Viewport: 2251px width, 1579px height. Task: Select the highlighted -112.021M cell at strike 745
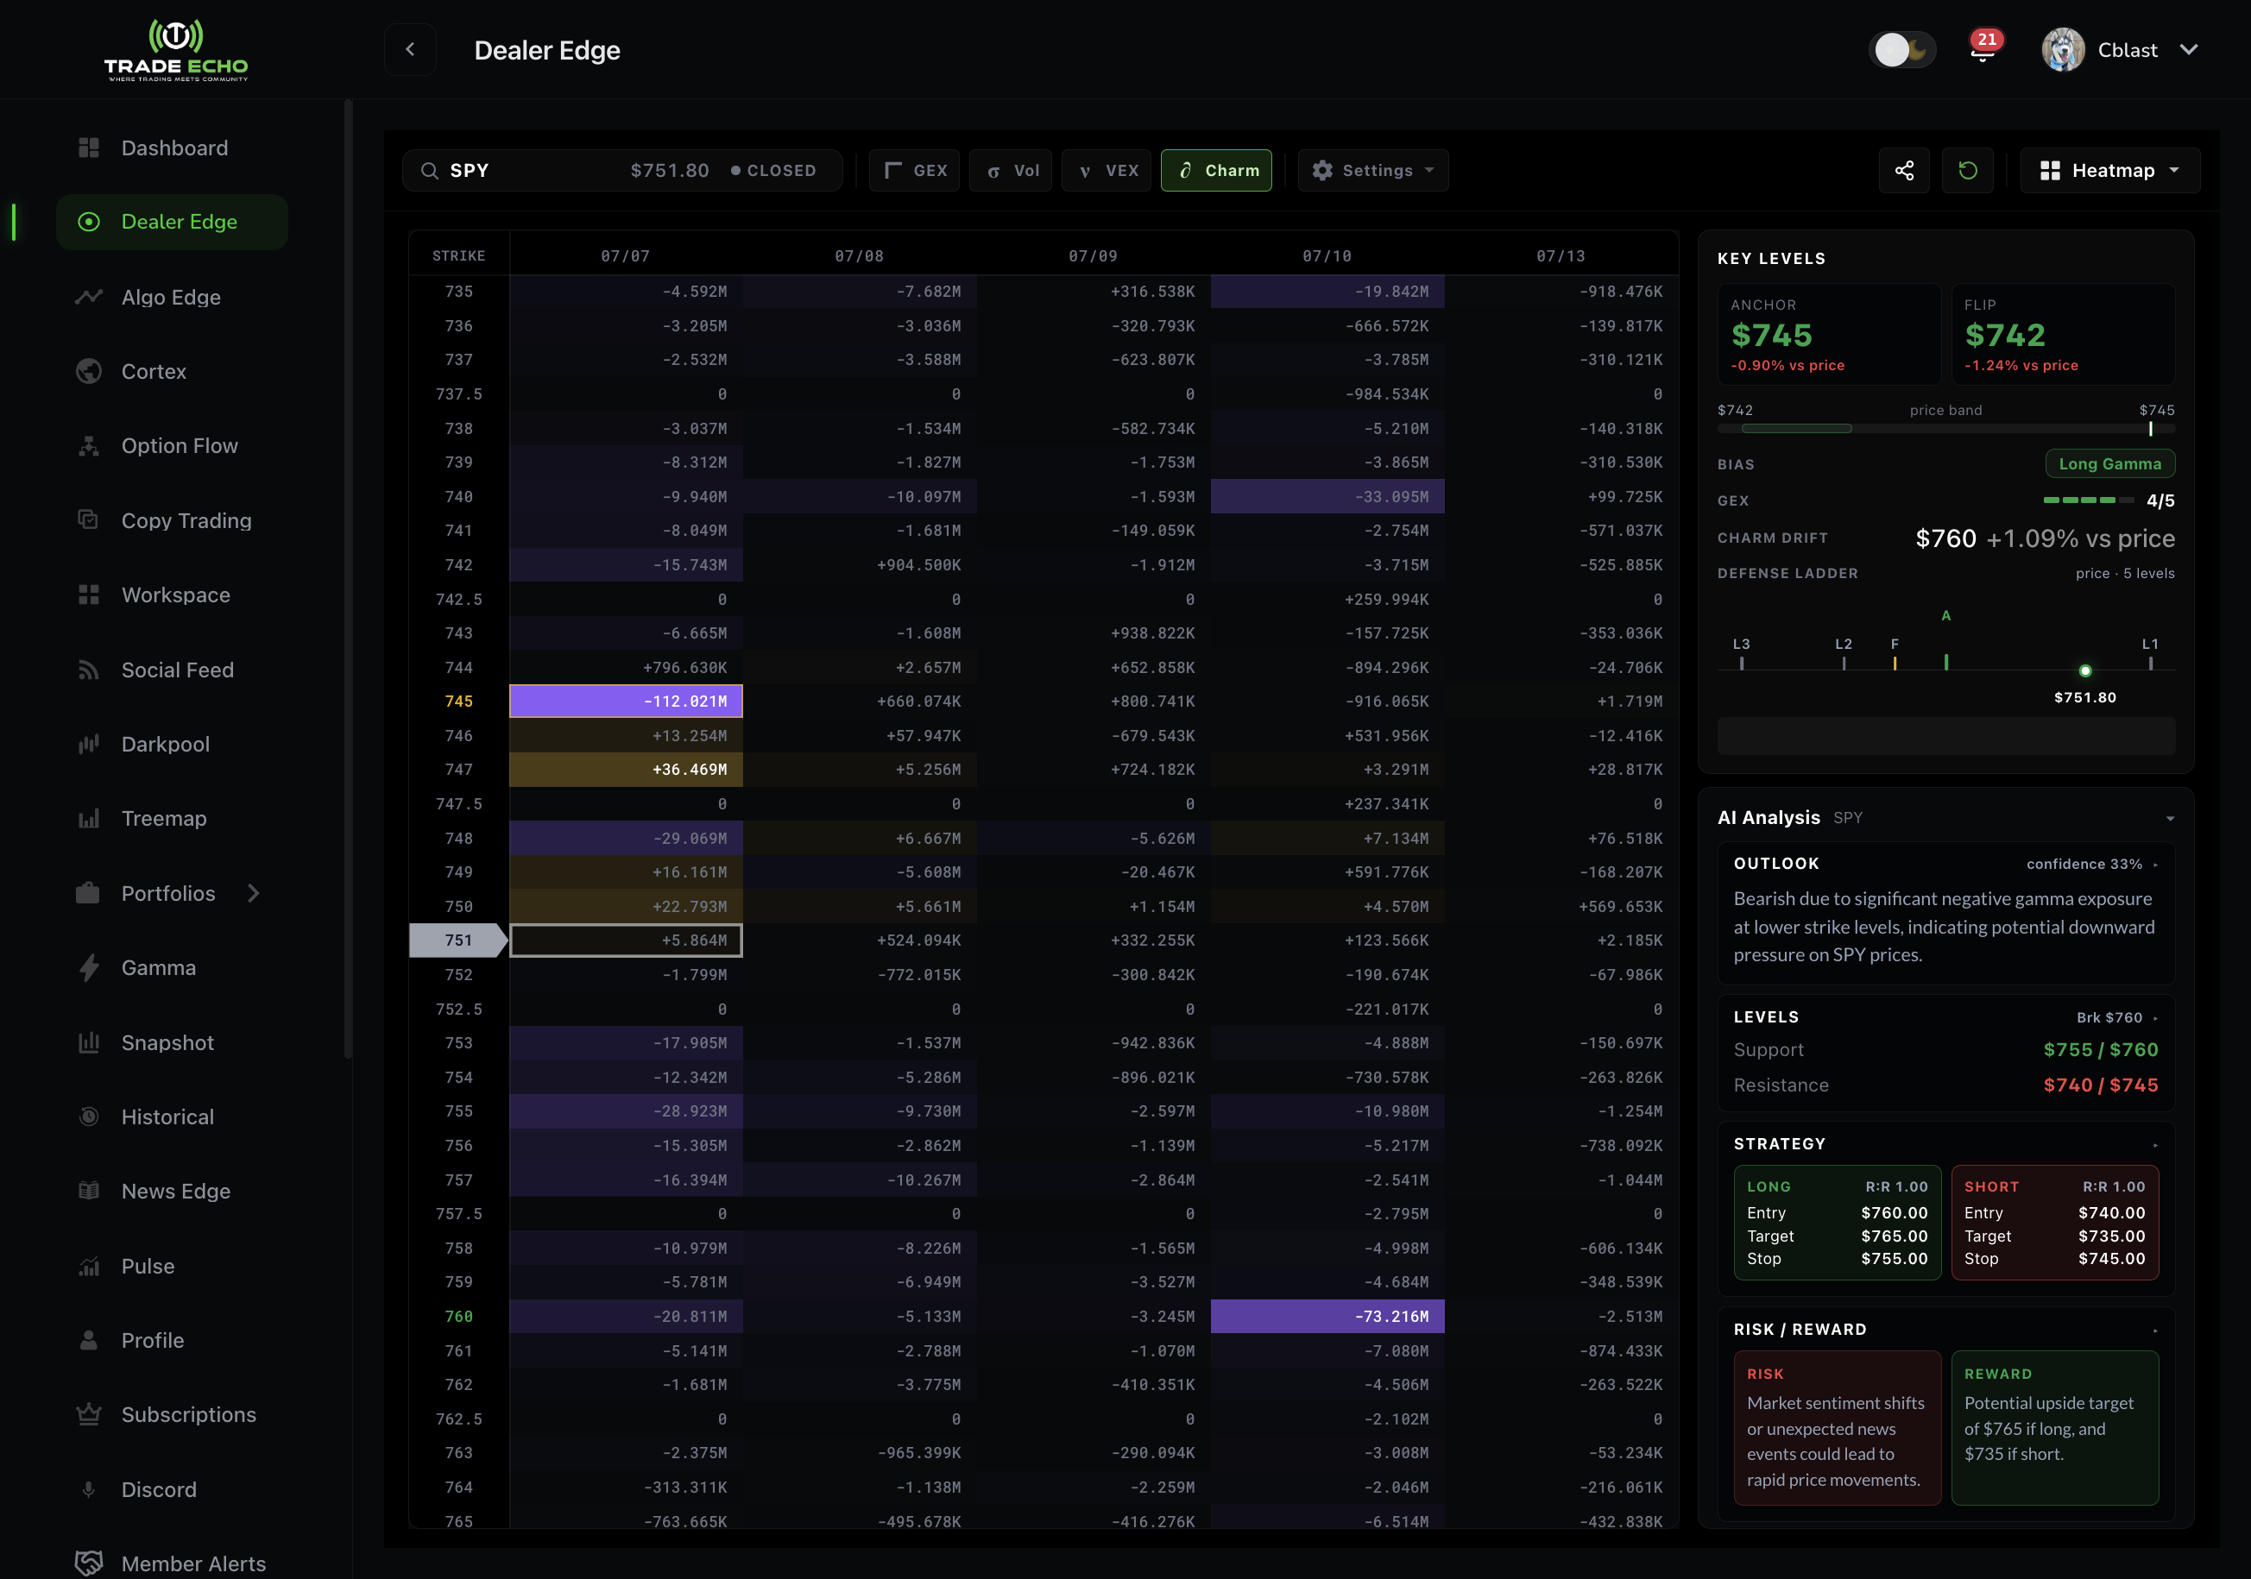(x=626, y=701)
